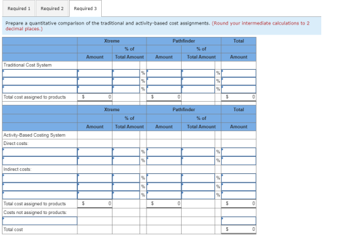The height and width of the screenshot is (236, 352).
Task: Select the Required 3 tab
Action: 85,9
